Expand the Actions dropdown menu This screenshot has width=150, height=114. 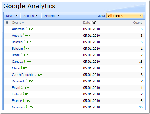pos(30,16)
